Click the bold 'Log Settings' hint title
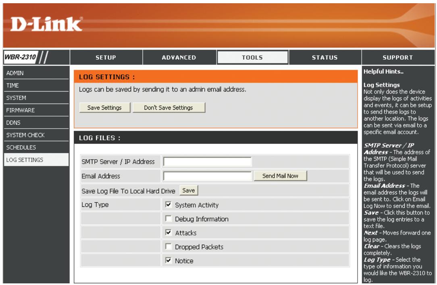 coord(381,85)
